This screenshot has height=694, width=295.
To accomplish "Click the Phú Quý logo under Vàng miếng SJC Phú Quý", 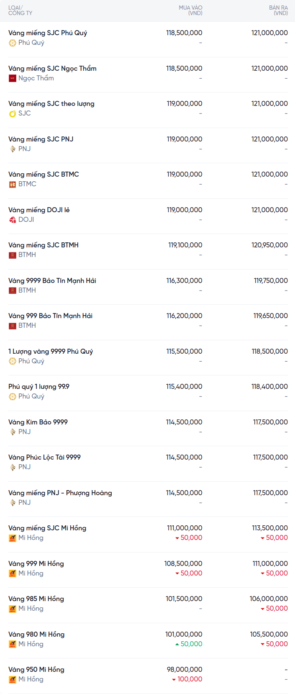I will click(13, 43).
